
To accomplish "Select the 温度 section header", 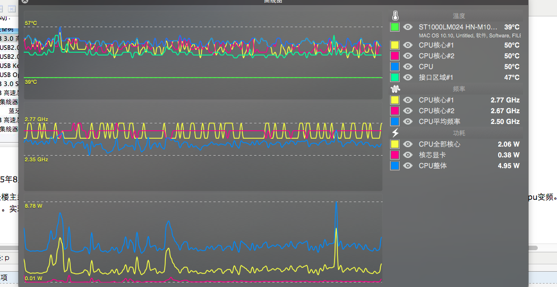I will pos(459,16).
